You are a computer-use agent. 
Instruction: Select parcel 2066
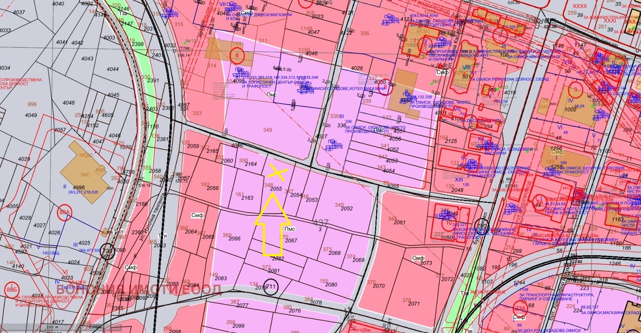click(x=234, y=239)
